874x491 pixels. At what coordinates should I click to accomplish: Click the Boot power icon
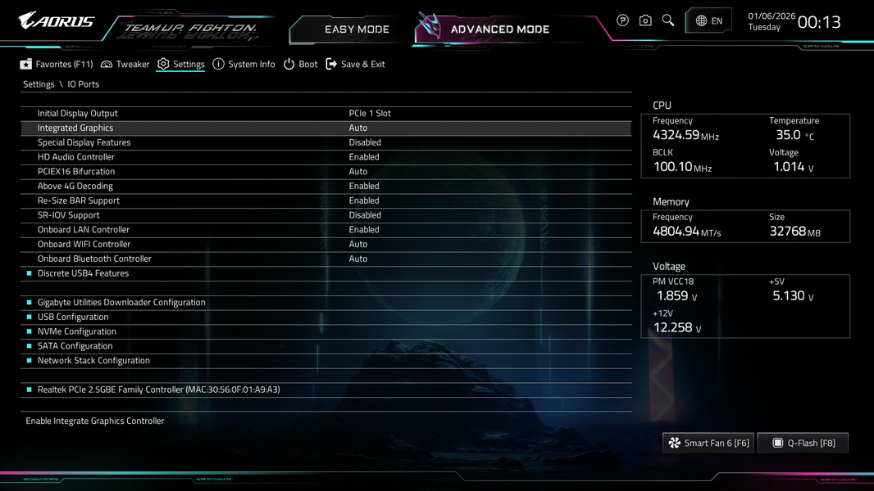289,64
